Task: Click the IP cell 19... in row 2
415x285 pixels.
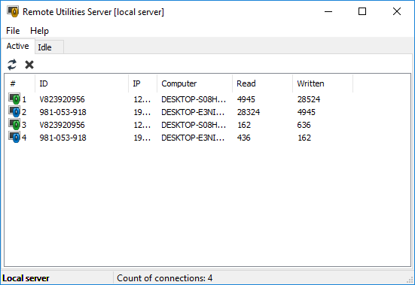Action: click(142, 112)
